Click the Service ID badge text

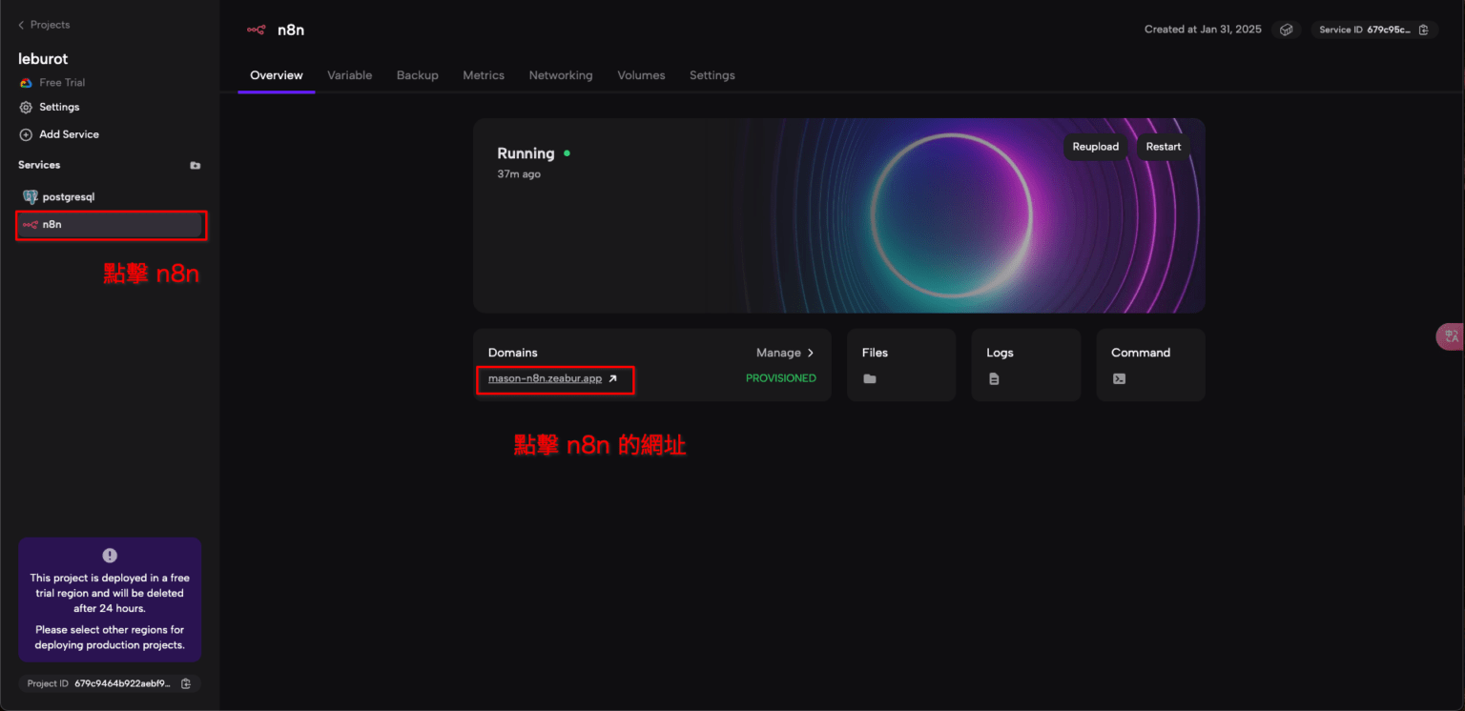point(1365,30)
